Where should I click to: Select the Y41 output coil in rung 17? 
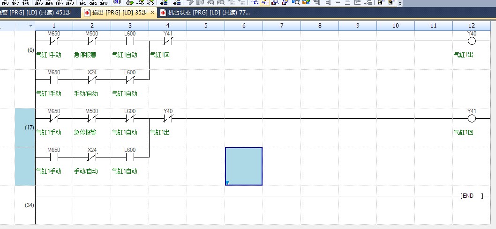click(x=472, y=119)
